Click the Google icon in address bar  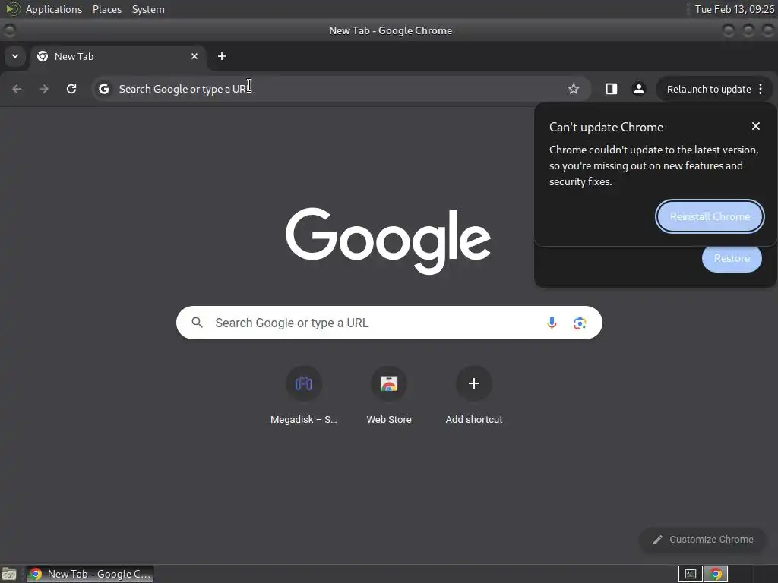103,89
